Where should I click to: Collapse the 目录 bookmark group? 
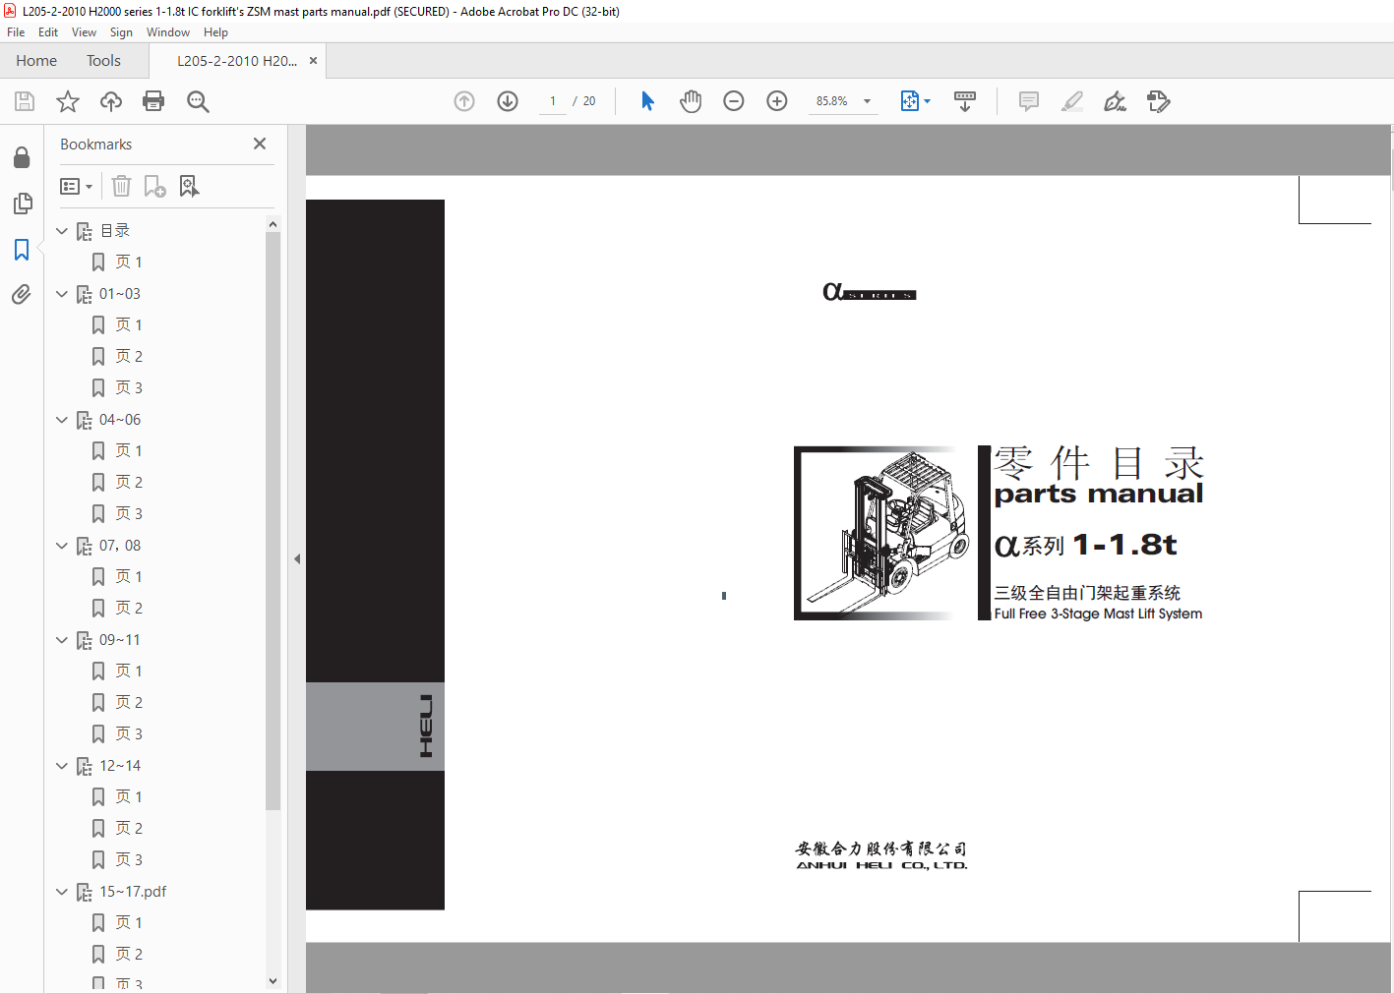pos(62,231)
